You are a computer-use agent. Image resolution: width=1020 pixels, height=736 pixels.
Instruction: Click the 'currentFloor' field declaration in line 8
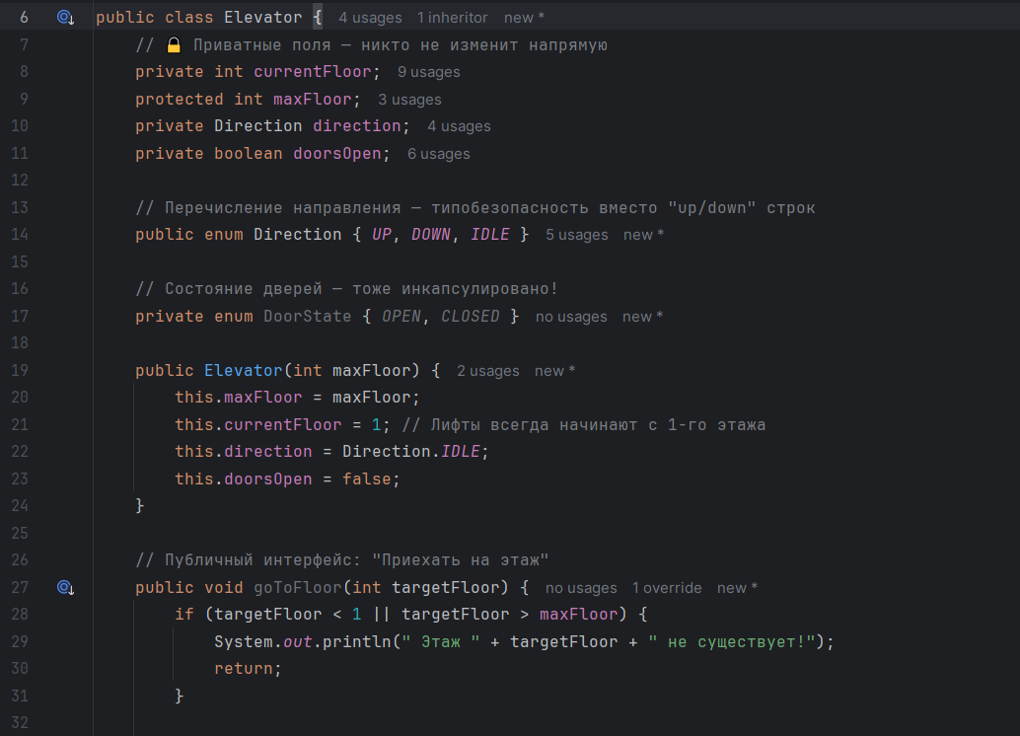coord(313,72)
